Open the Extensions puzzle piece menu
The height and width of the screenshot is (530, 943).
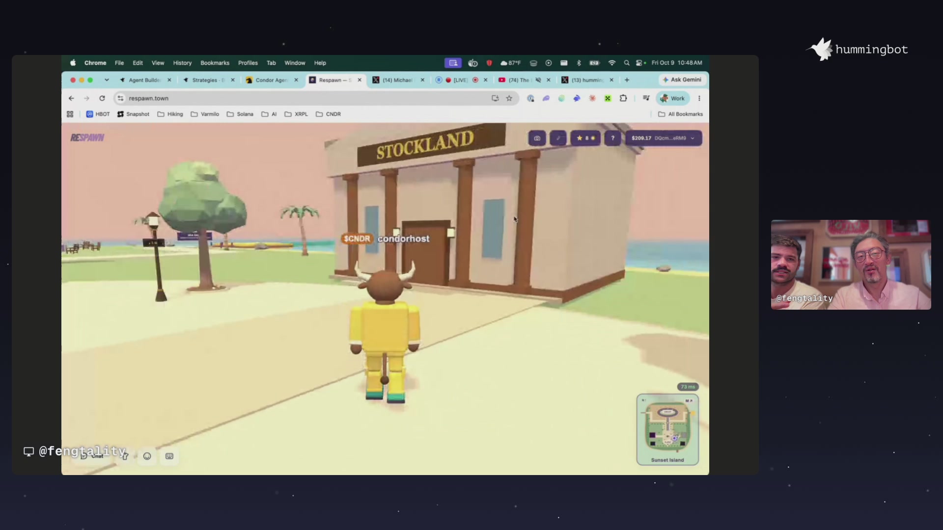tap(623, 98)
